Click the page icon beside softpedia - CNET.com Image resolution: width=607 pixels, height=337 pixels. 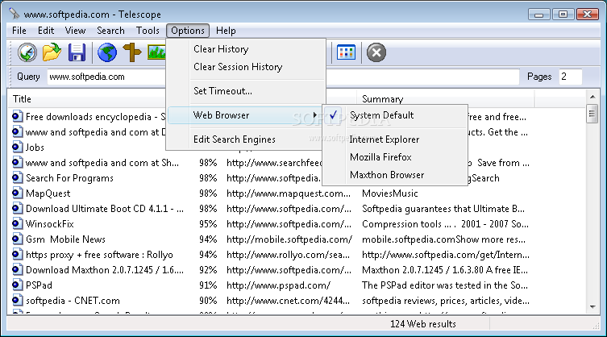pyautogui.click(x=17, y=300)
